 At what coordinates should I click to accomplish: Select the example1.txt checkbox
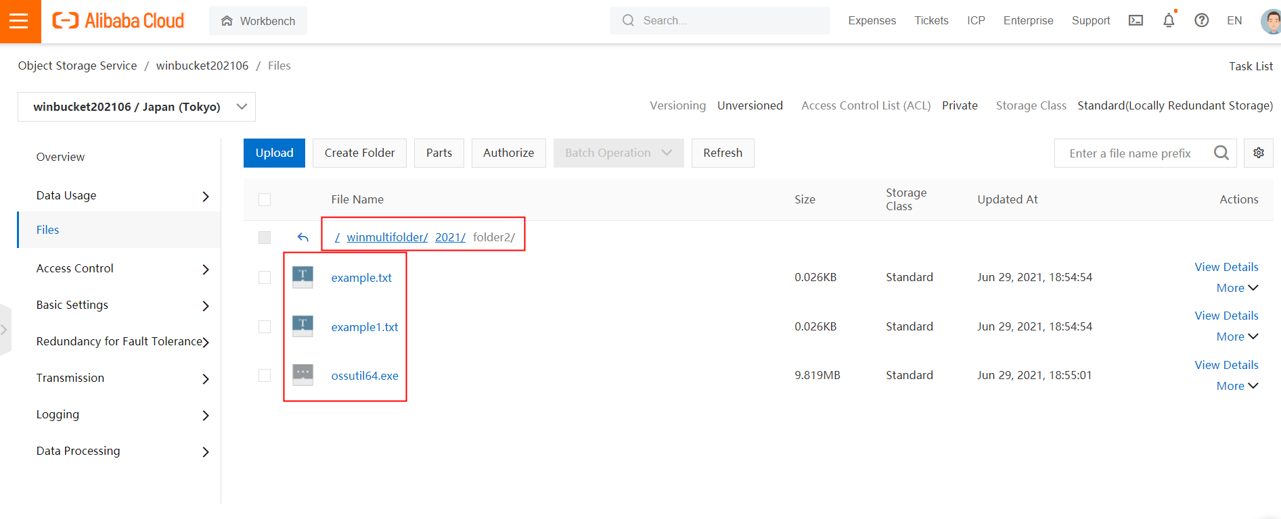(x=265, y=326)
